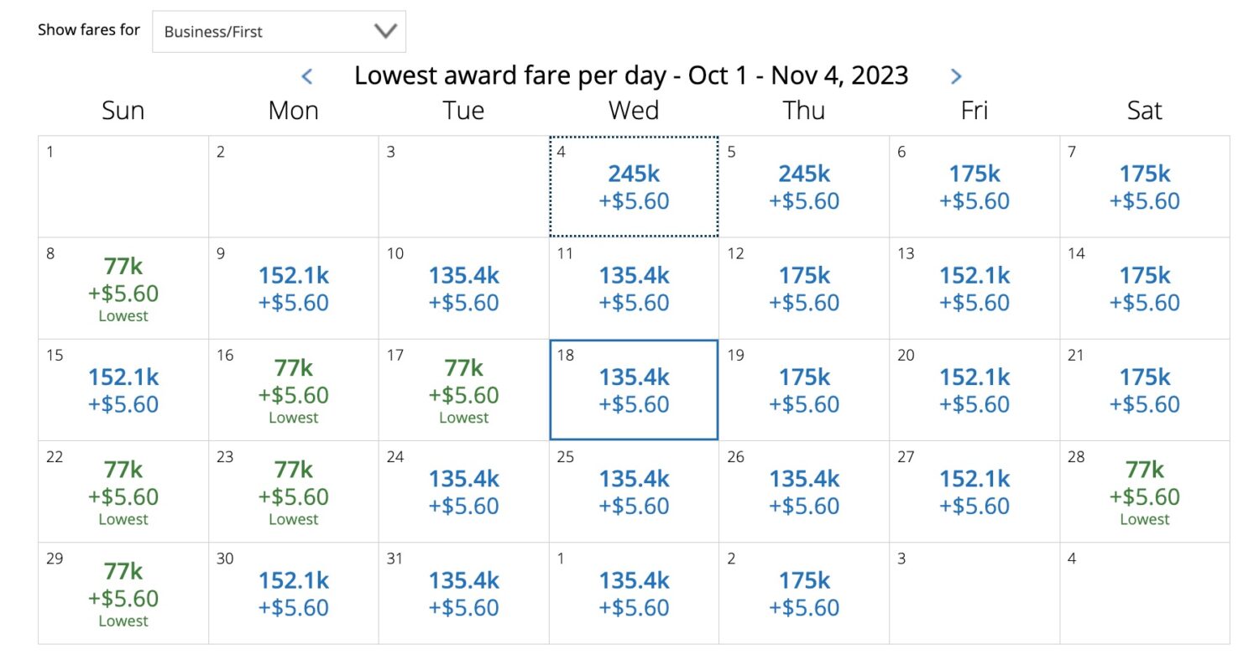The height and width of the screenshot is (655, 1259).
Task: Click the 152.1k fare on October 9
Action: [293, 288]
